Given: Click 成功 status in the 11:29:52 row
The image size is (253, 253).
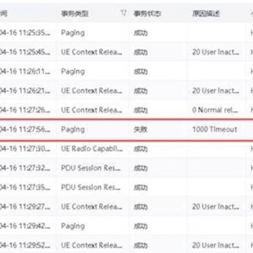Looking at the screenshot, I should click(x=140, y=245).
